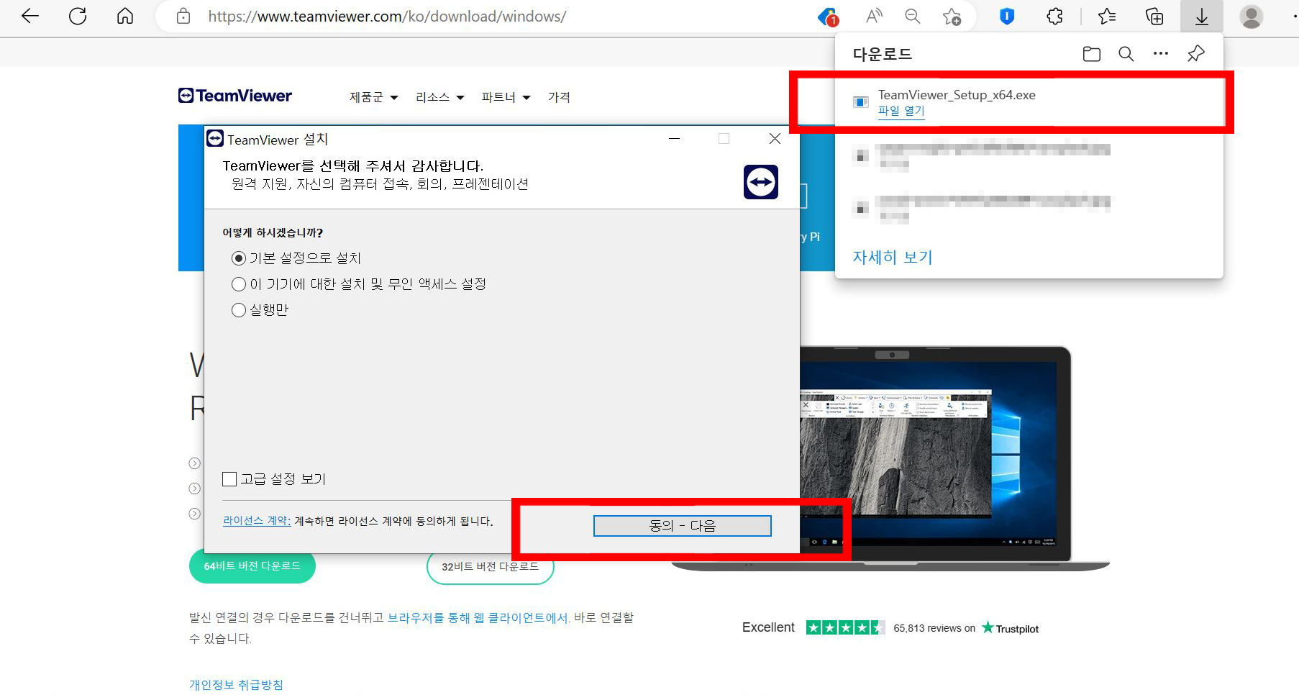
Task: Add page to favorites star-plus icon
Action: [952, 17]
